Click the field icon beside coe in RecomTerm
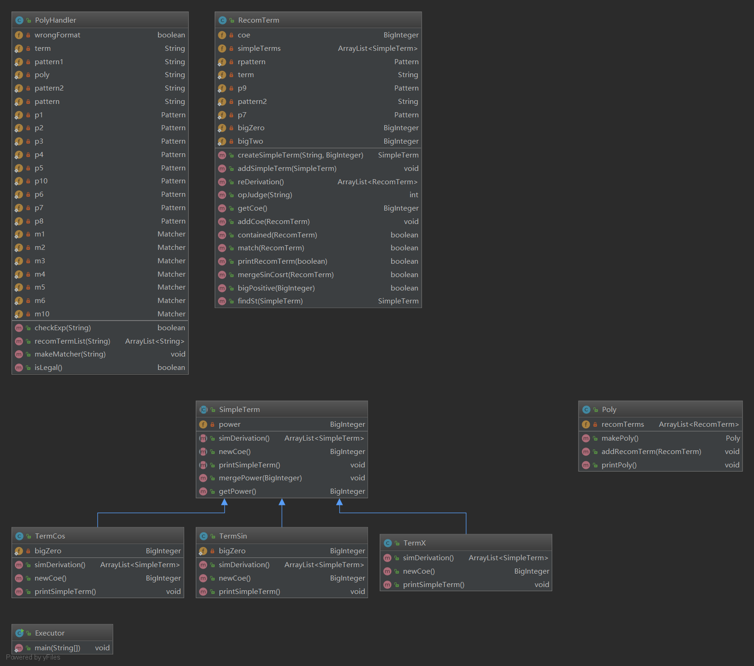 222,35
